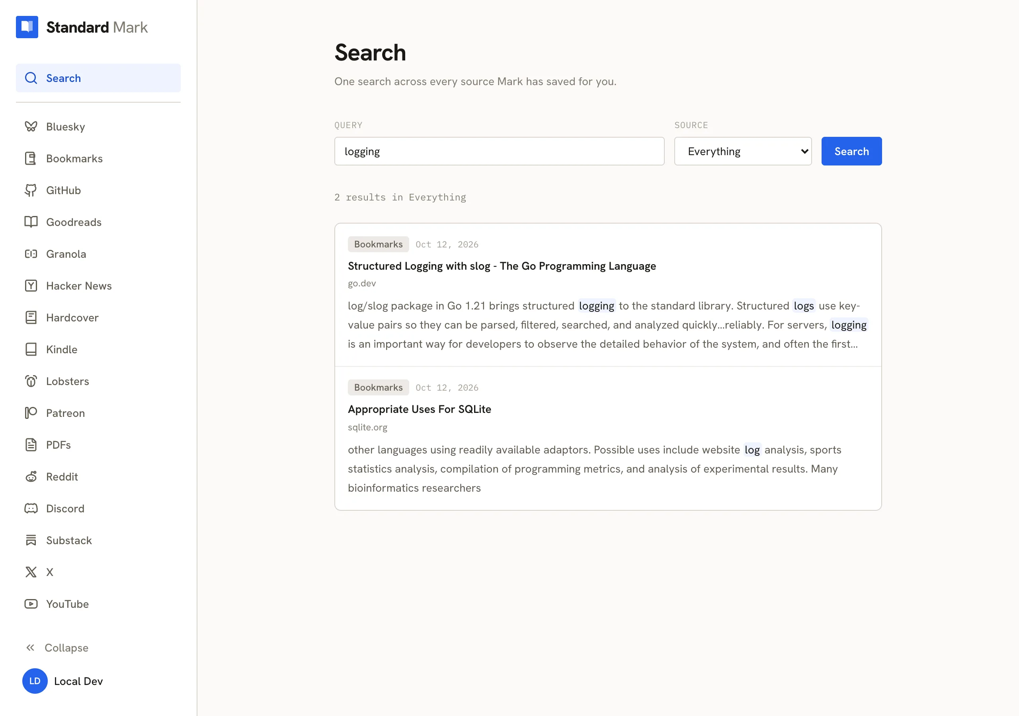
Task: Click the Lobsters sidebar icon
Action: click(x=31, y=381)
